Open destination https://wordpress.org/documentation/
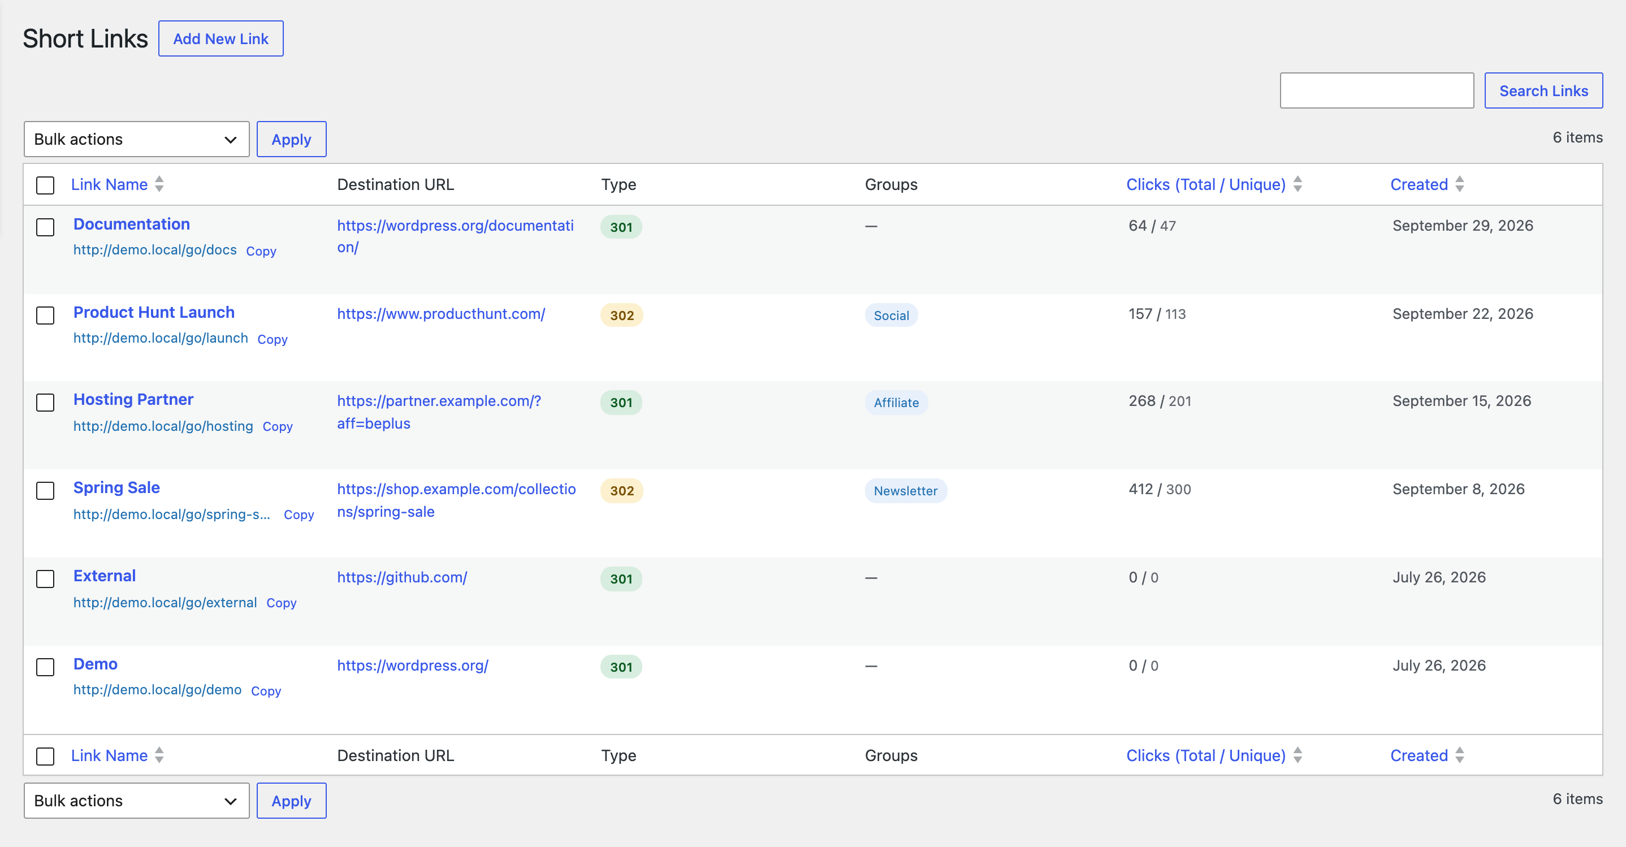Screen dimensions: 1626x847 pos(455,237)
